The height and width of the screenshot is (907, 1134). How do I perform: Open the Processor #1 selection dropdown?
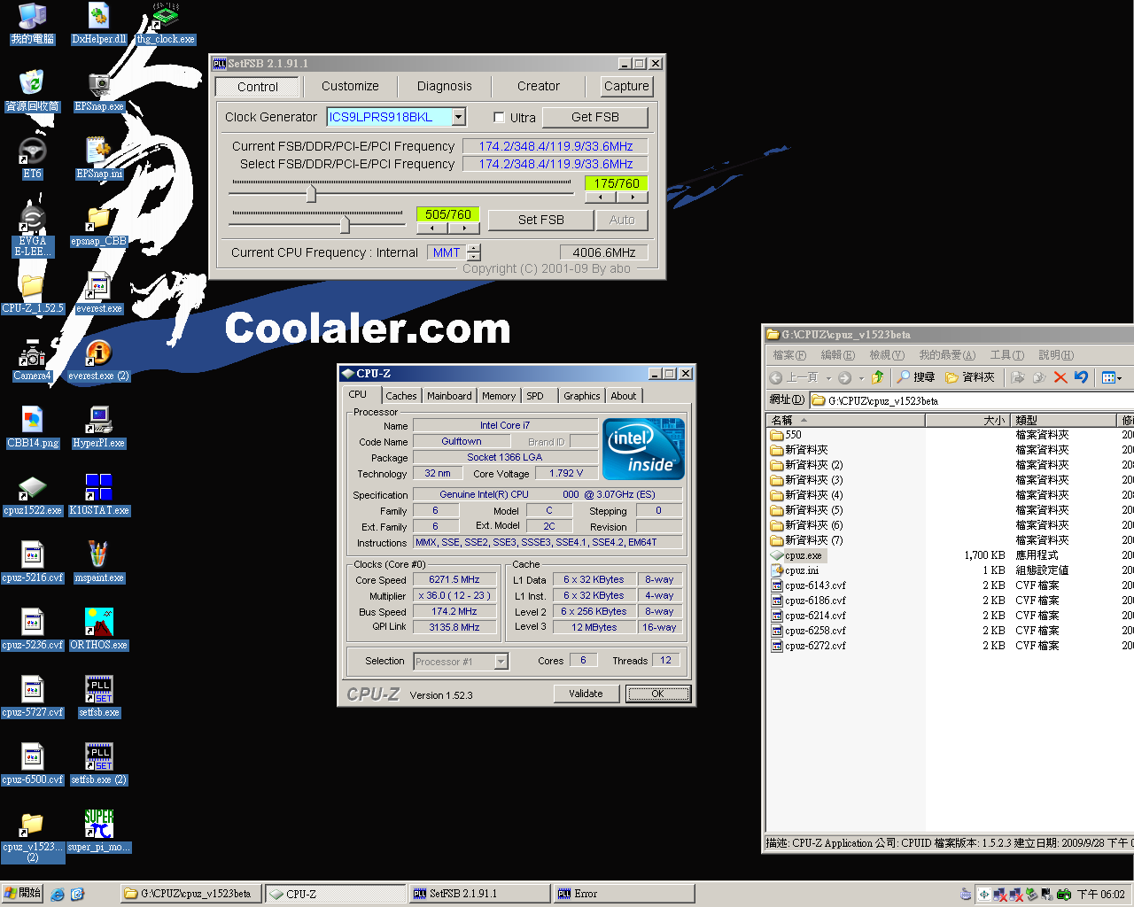pos(501,662)
